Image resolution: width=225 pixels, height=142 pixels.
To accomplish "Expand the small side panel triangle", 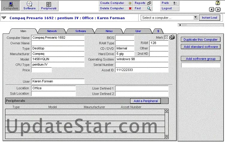I will [180, 25].
